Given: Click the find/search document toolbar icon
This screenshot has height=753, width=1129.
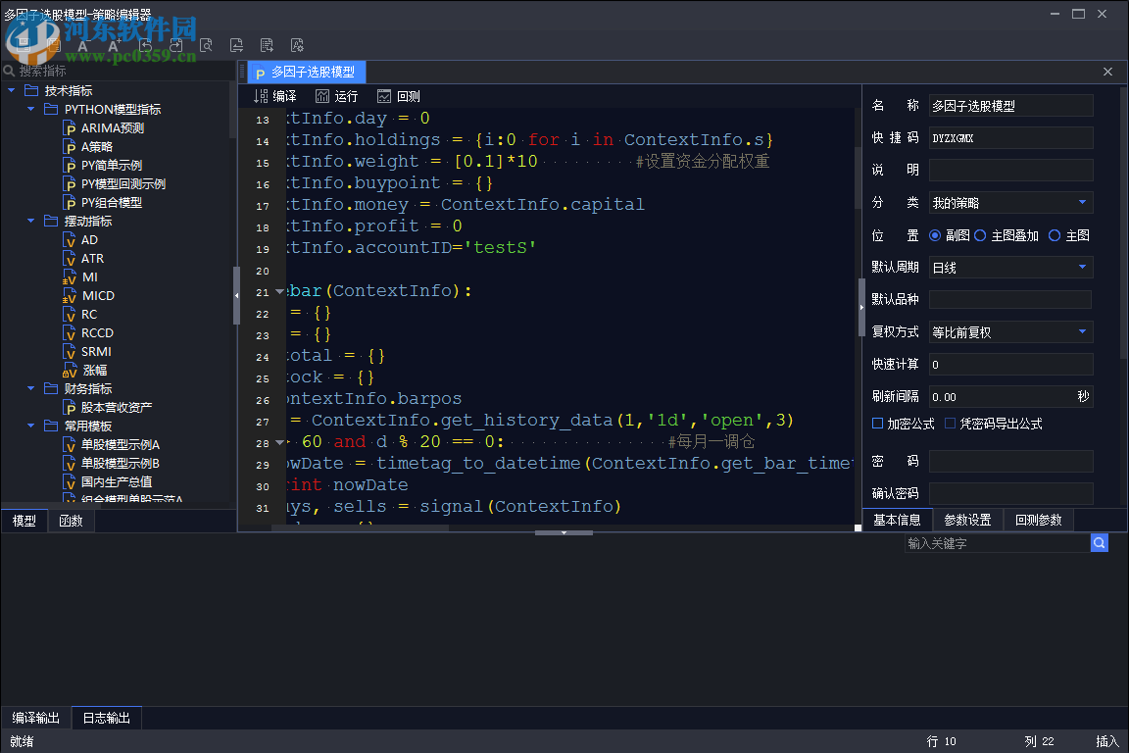Looking at the screenshot, I should tap(206, 45).
